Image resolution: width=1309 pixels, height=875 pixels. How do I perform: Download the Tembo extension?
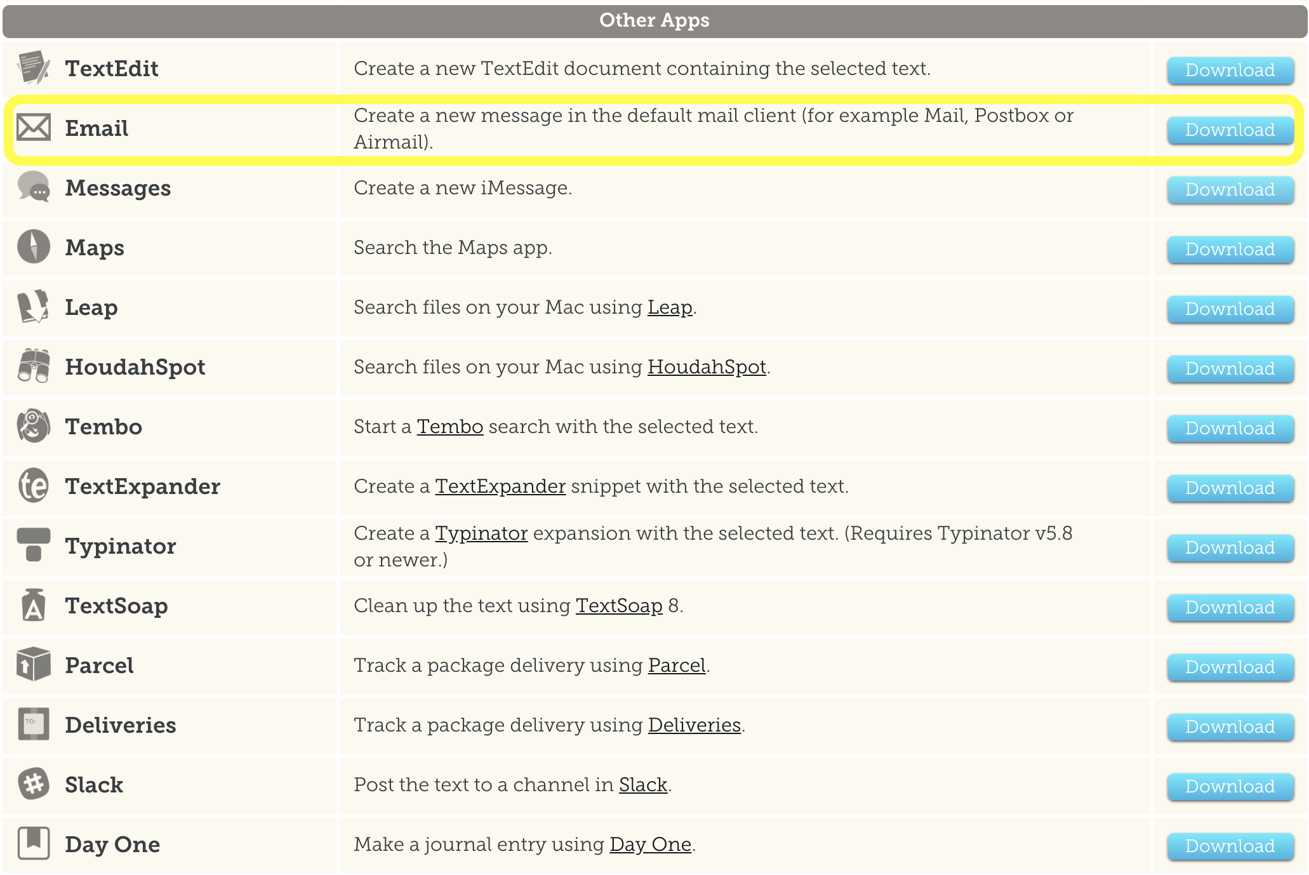coord(1230,428)
